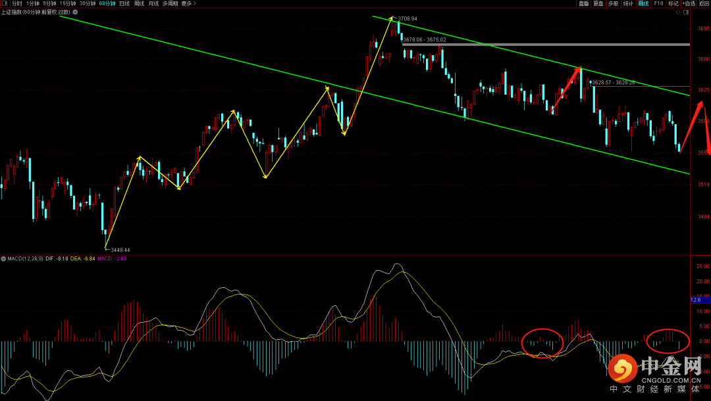Toggle the 画线 drawing tool
The image size is (711, 401).
[x=643, y=3]
